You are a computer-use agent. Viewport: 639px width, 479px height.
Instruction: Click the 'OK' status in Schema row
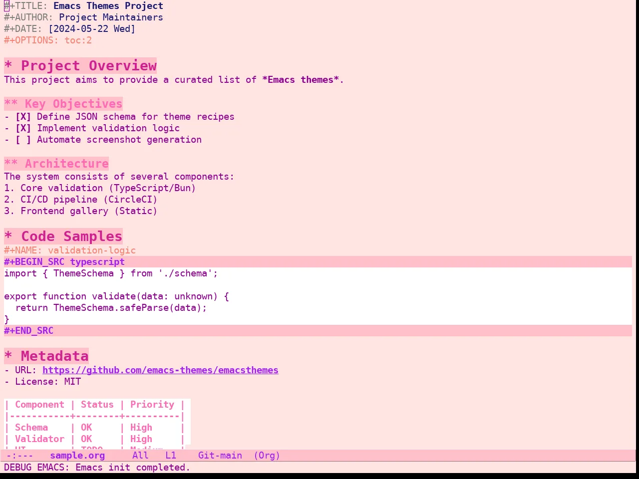[86, 428]
